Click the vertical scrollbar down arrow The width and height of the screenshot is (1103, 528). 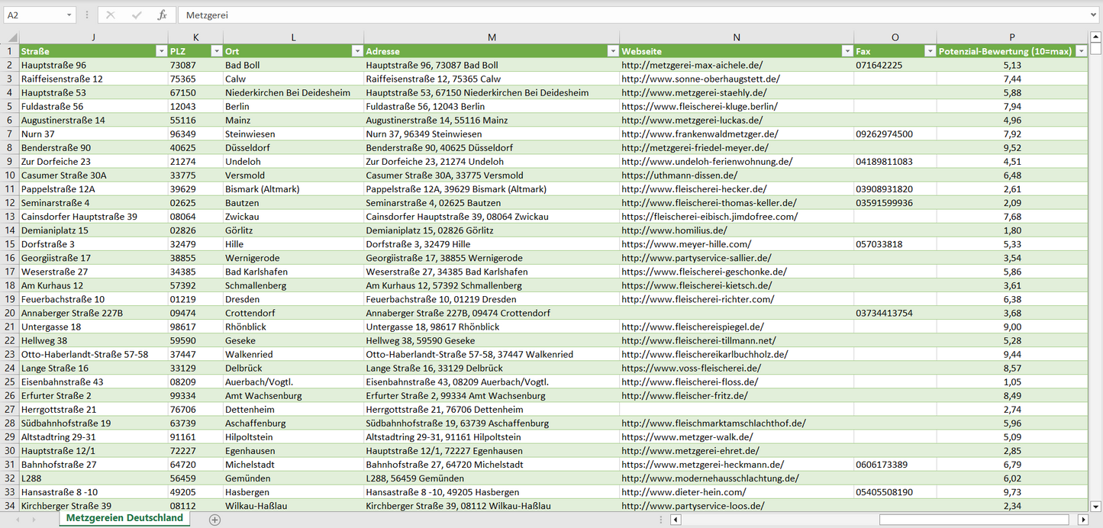tap(1096, 505)
